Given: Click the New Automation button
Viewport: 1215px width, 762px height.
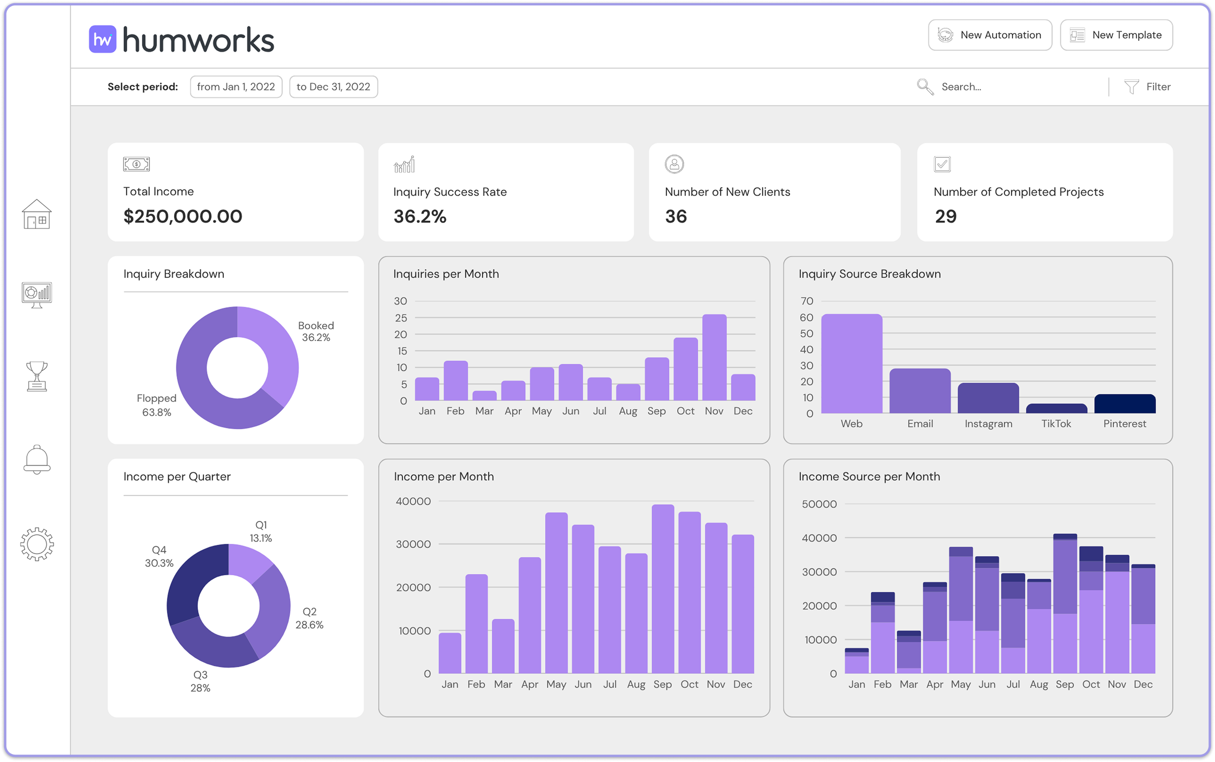Looking at the screenshot, I should (x=990, y=35).
